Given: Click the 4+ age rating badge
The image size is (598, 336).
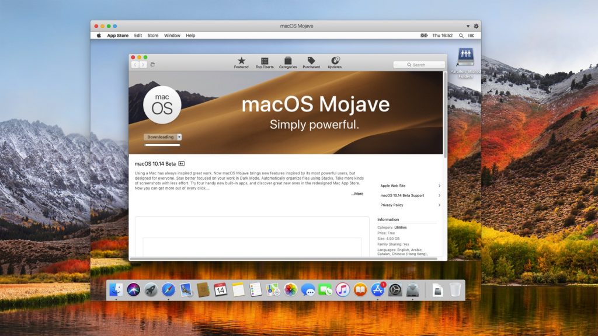Looking at the screenshot, I should point(182,164).
